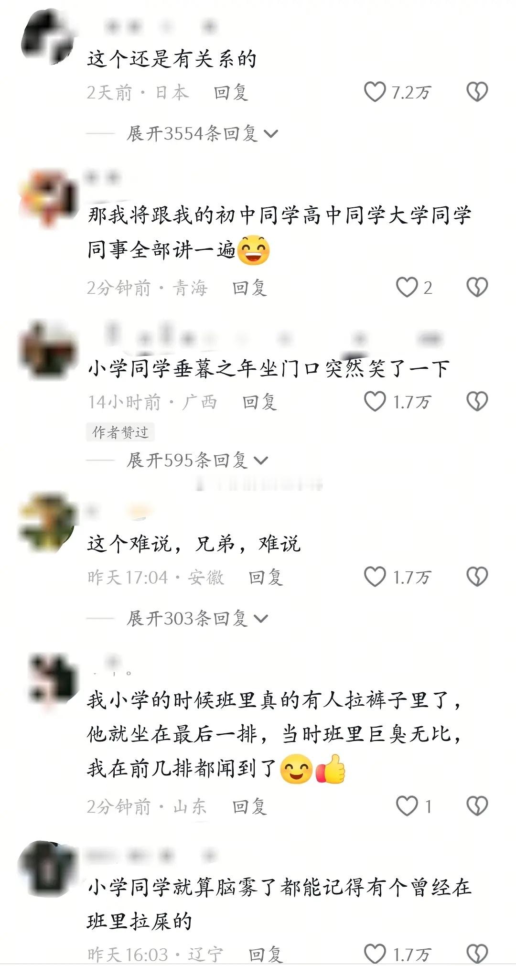Tap broken heart on 广西 comment
This screenshot has width=516, height=966.
[x=477, y=401]
